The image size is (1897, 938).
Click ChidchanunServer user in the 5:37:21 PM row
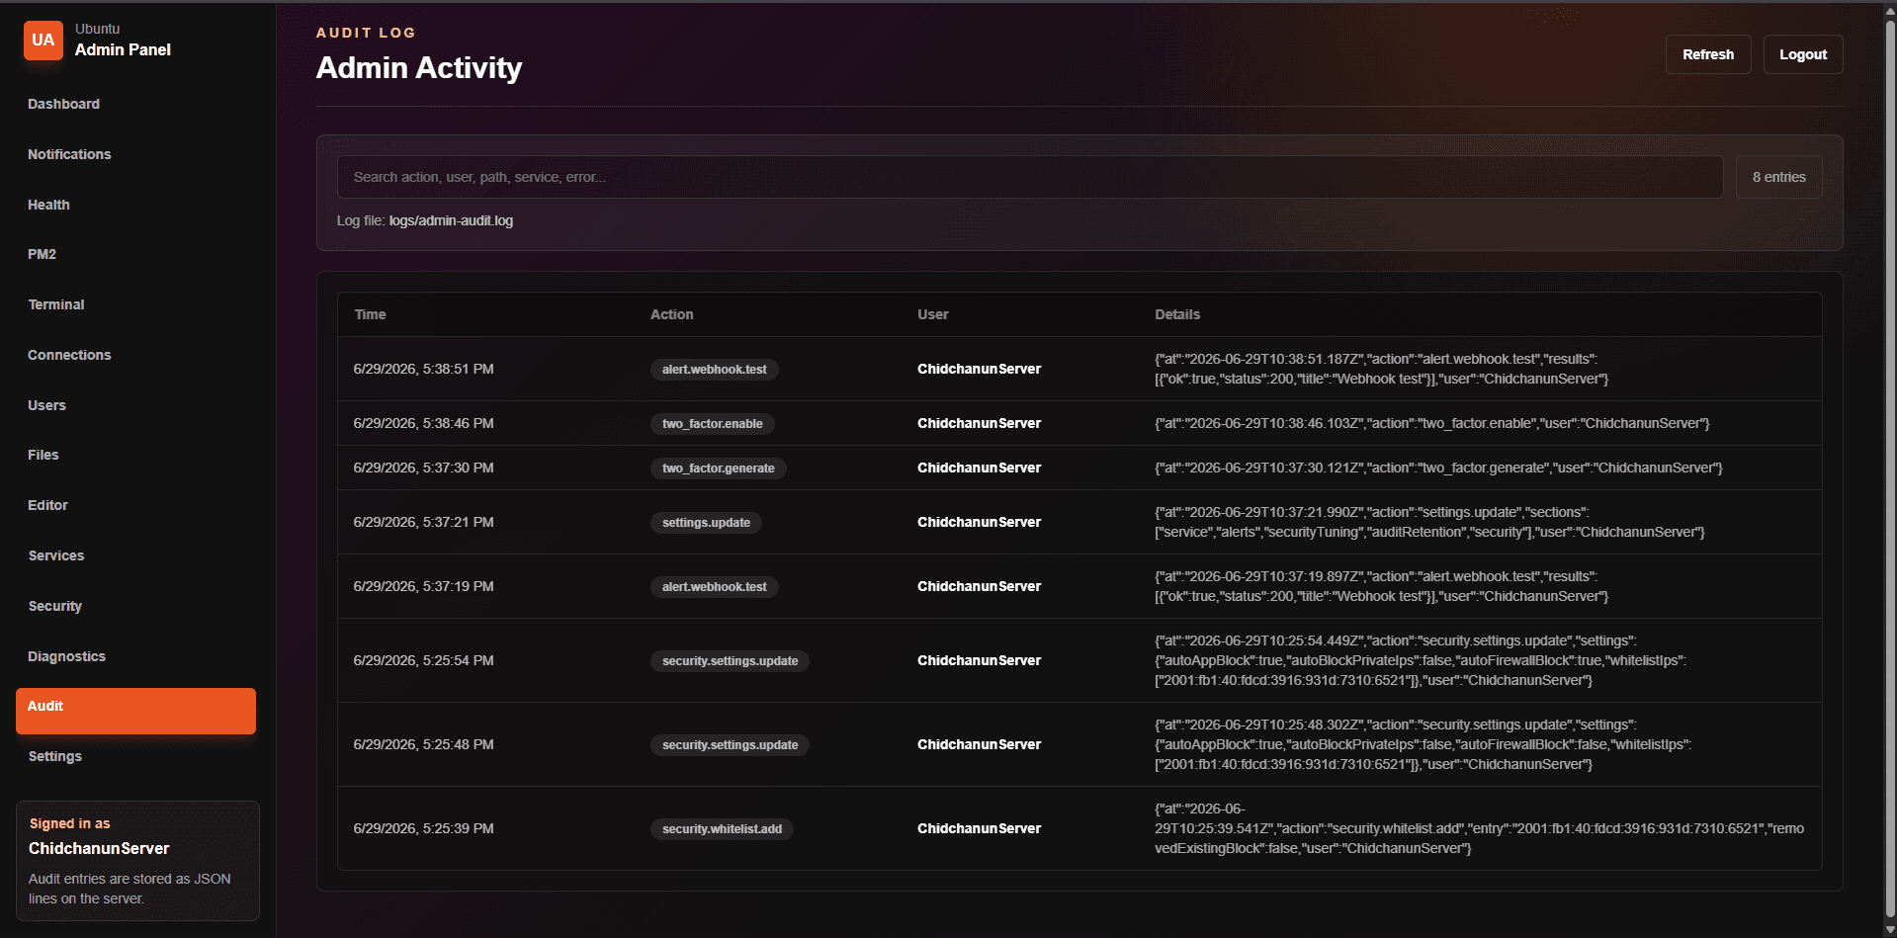click(979, 522)
